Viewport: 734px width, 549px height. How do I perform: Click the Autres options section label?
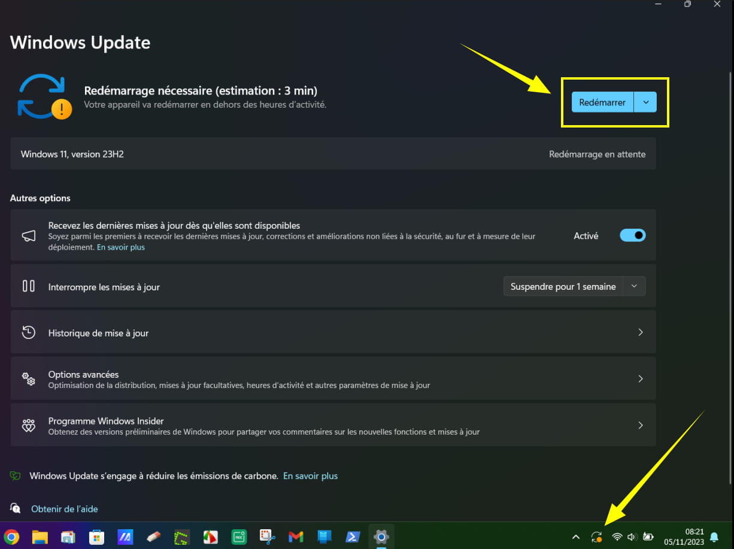click(x=40, y=198)
